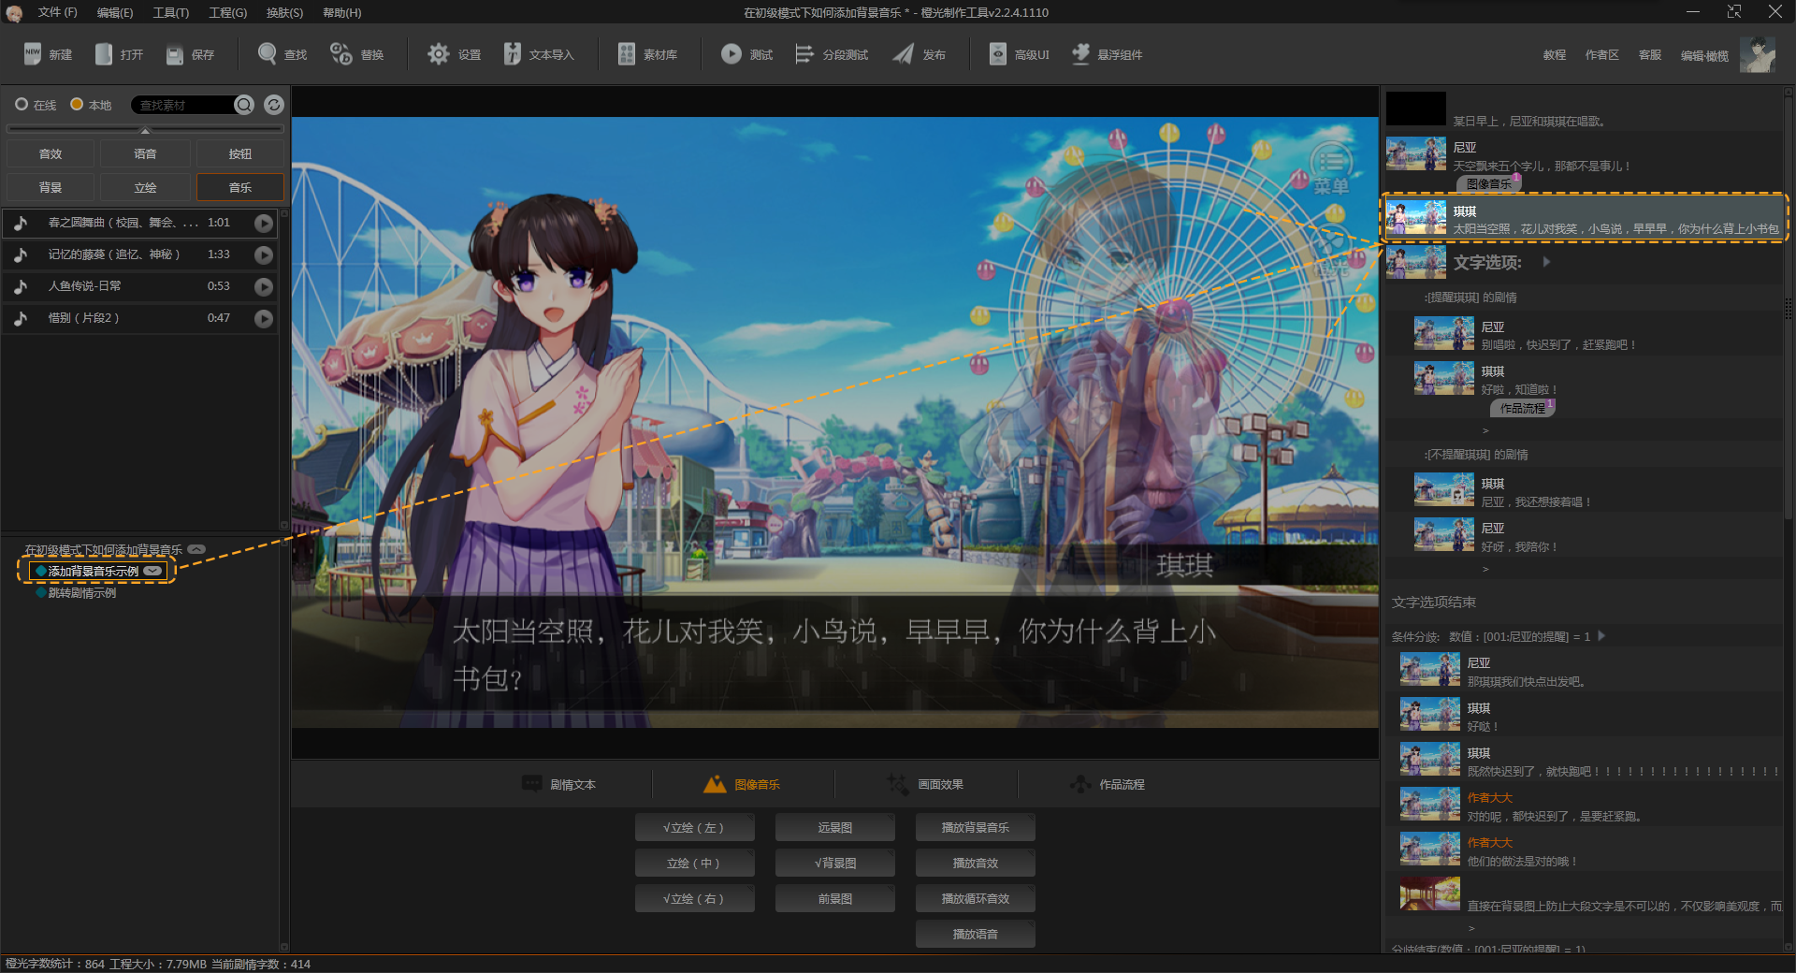Click the 测试 (Test) play icon
The image size is (1796, 973).
coord(731,54)
